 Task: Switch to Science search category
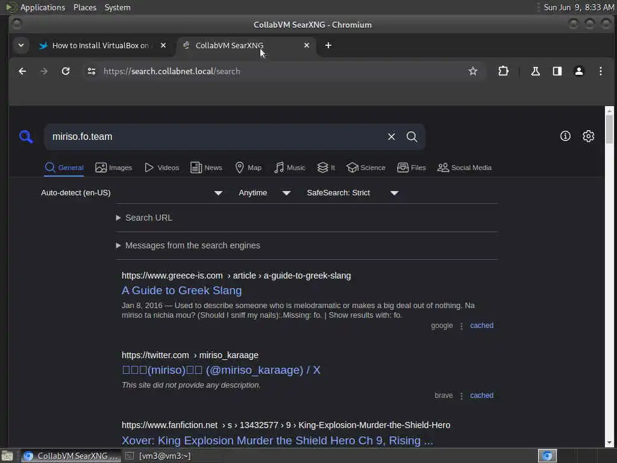click(366, 168)
